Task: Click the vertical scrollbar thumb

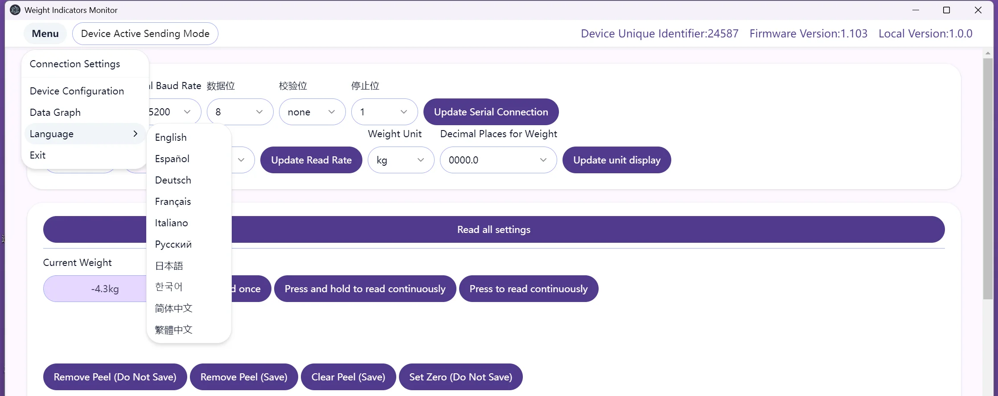Action: (988, 178)
